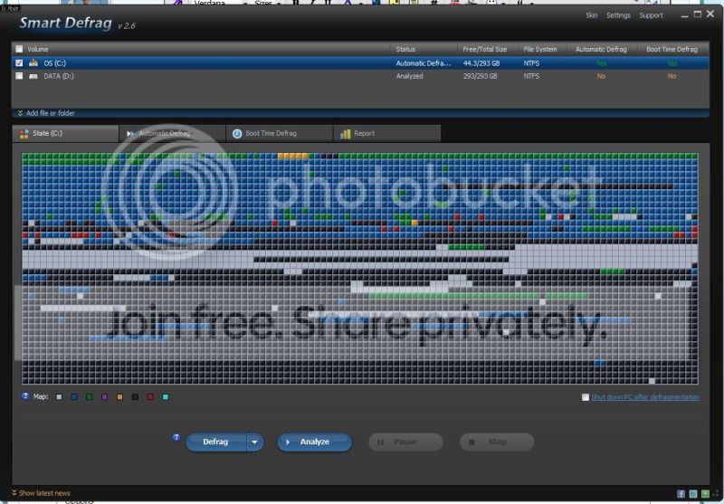The image size is (724, 504).
Task: Enable Shut down PC after defragmentation checkbox
Action: coord(586,397)
